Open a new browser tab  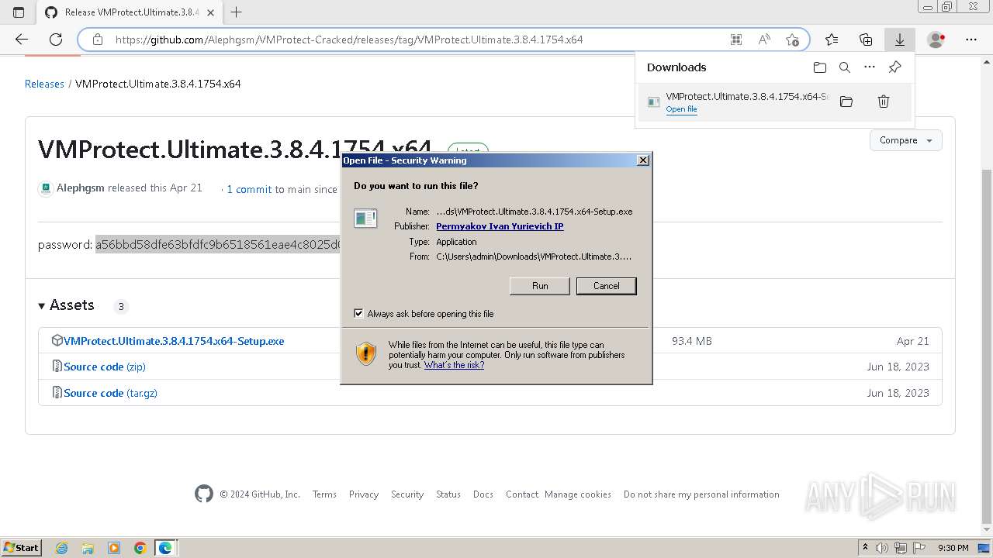237,12
